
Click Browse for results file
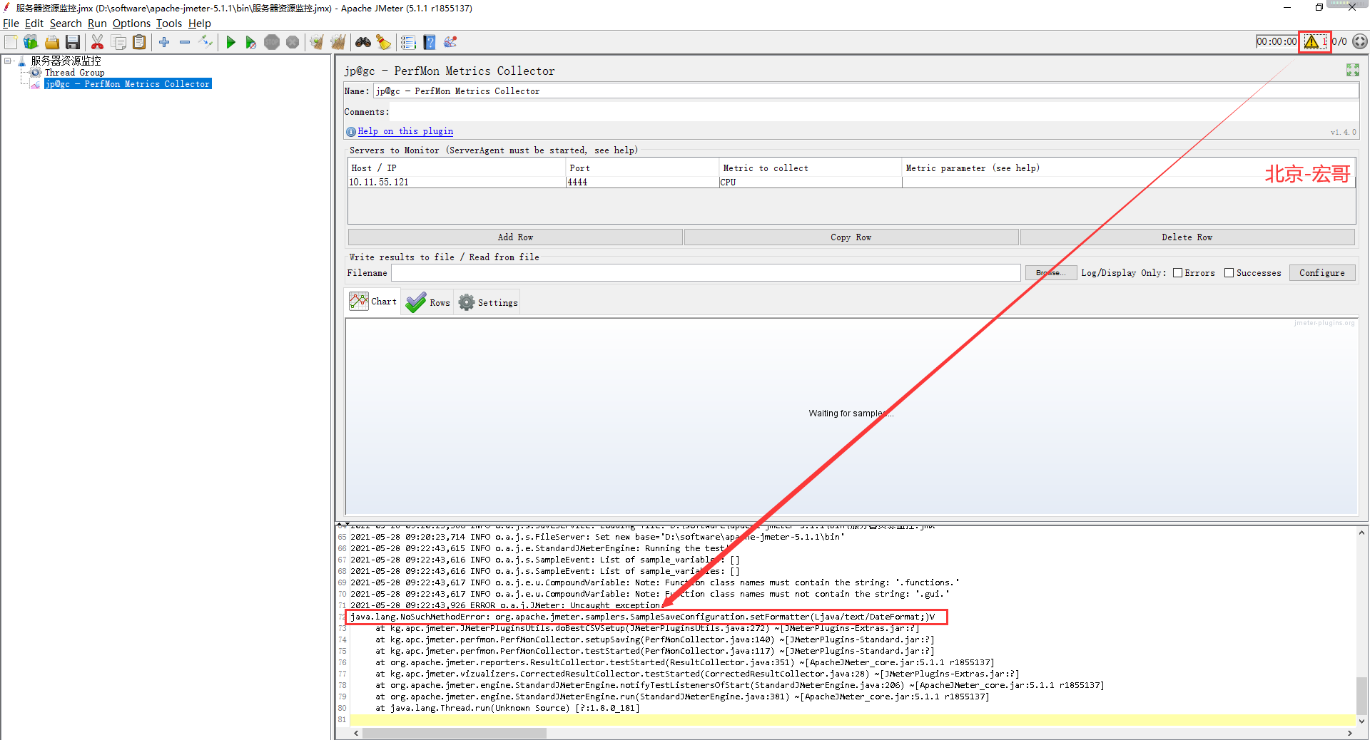coord(1051,273)
